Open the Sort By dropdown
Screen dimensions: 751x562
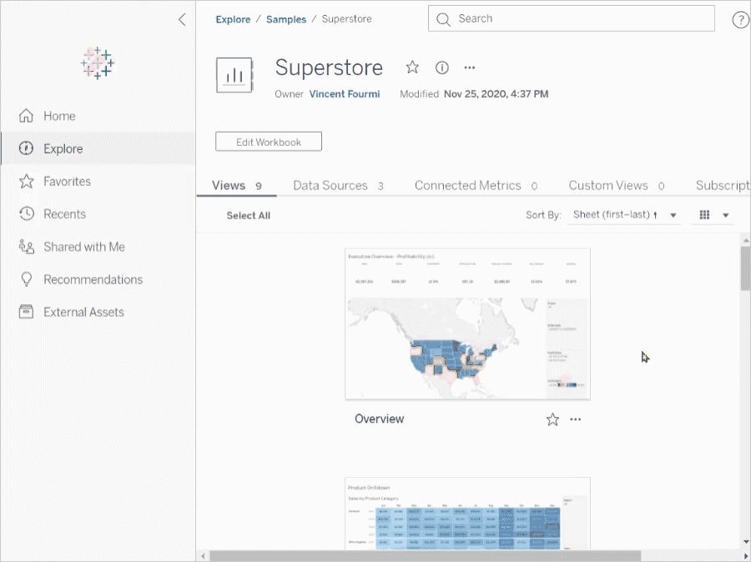[x=623, y=214]
